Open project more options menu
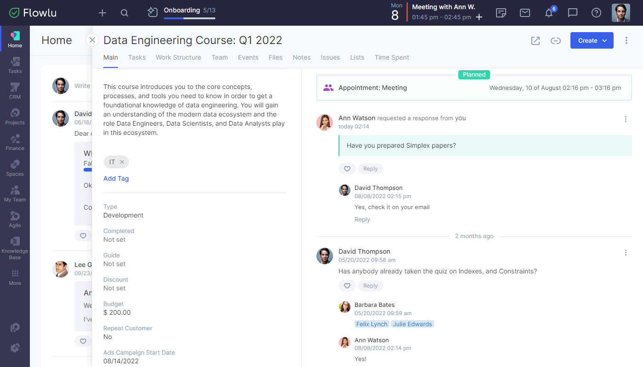 click(626, 40)
